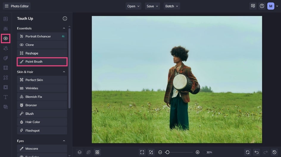Open the Layers panel icon

(x=79, y=152)
